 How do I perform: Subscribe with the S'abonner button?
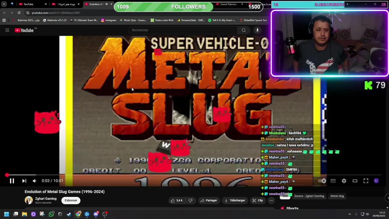(x=71, y=200)
